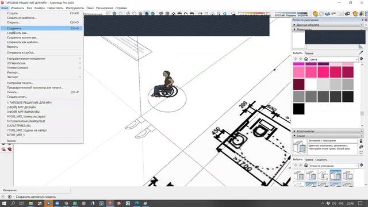Switch to materials Выбрать tab
368x207 pixels.
(x=298, y=53)
